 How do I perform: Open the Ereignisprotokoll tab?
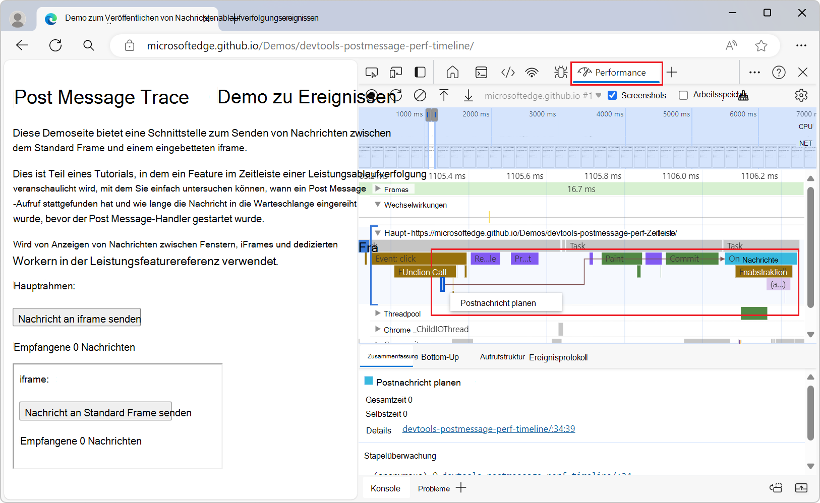[x=558, y=357]
